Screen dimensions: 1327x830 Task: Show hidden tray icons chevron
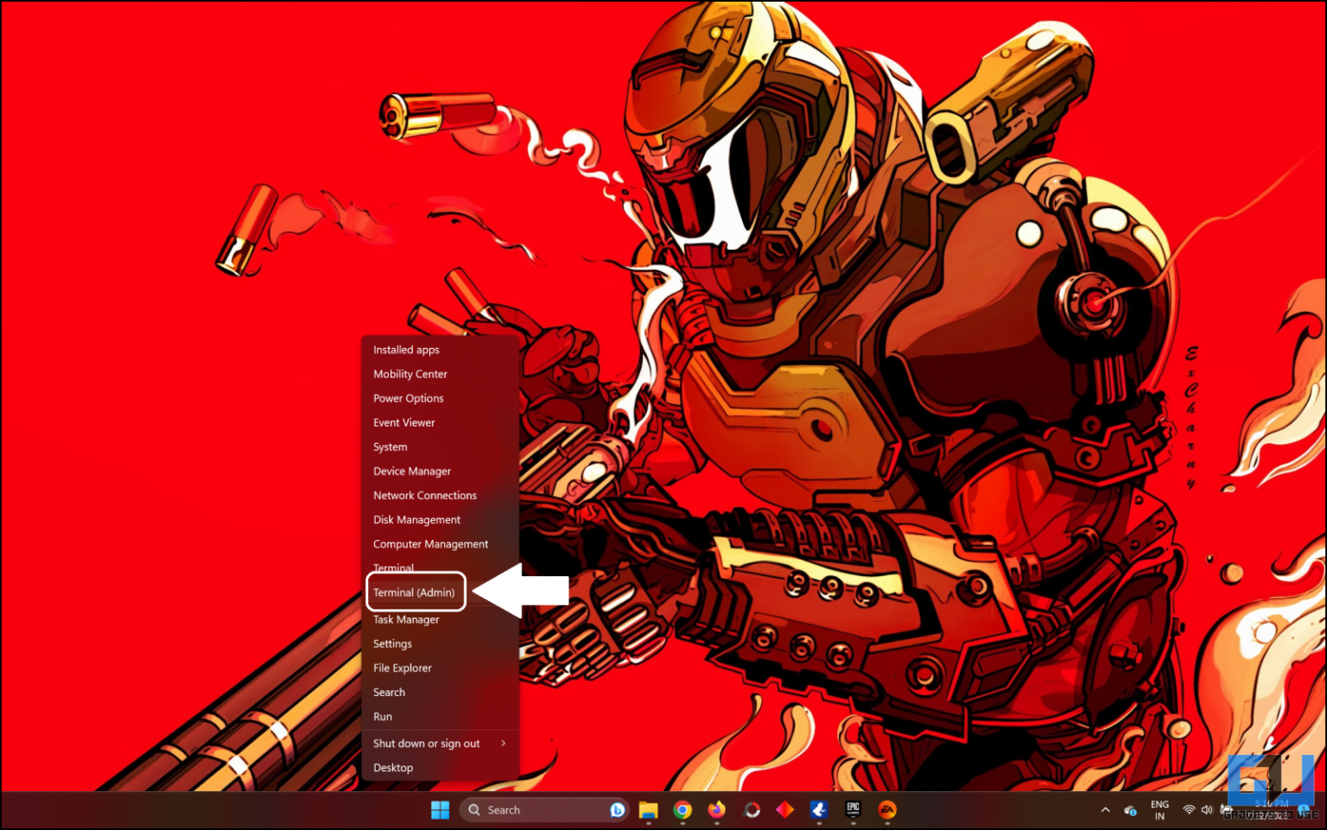pos(1105,810)
